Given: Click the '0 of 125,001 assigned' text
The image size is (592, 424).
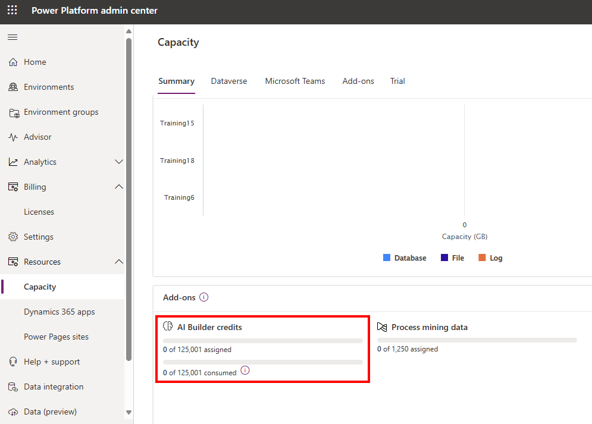Looking at the screenshot, I should pos(197,350).
